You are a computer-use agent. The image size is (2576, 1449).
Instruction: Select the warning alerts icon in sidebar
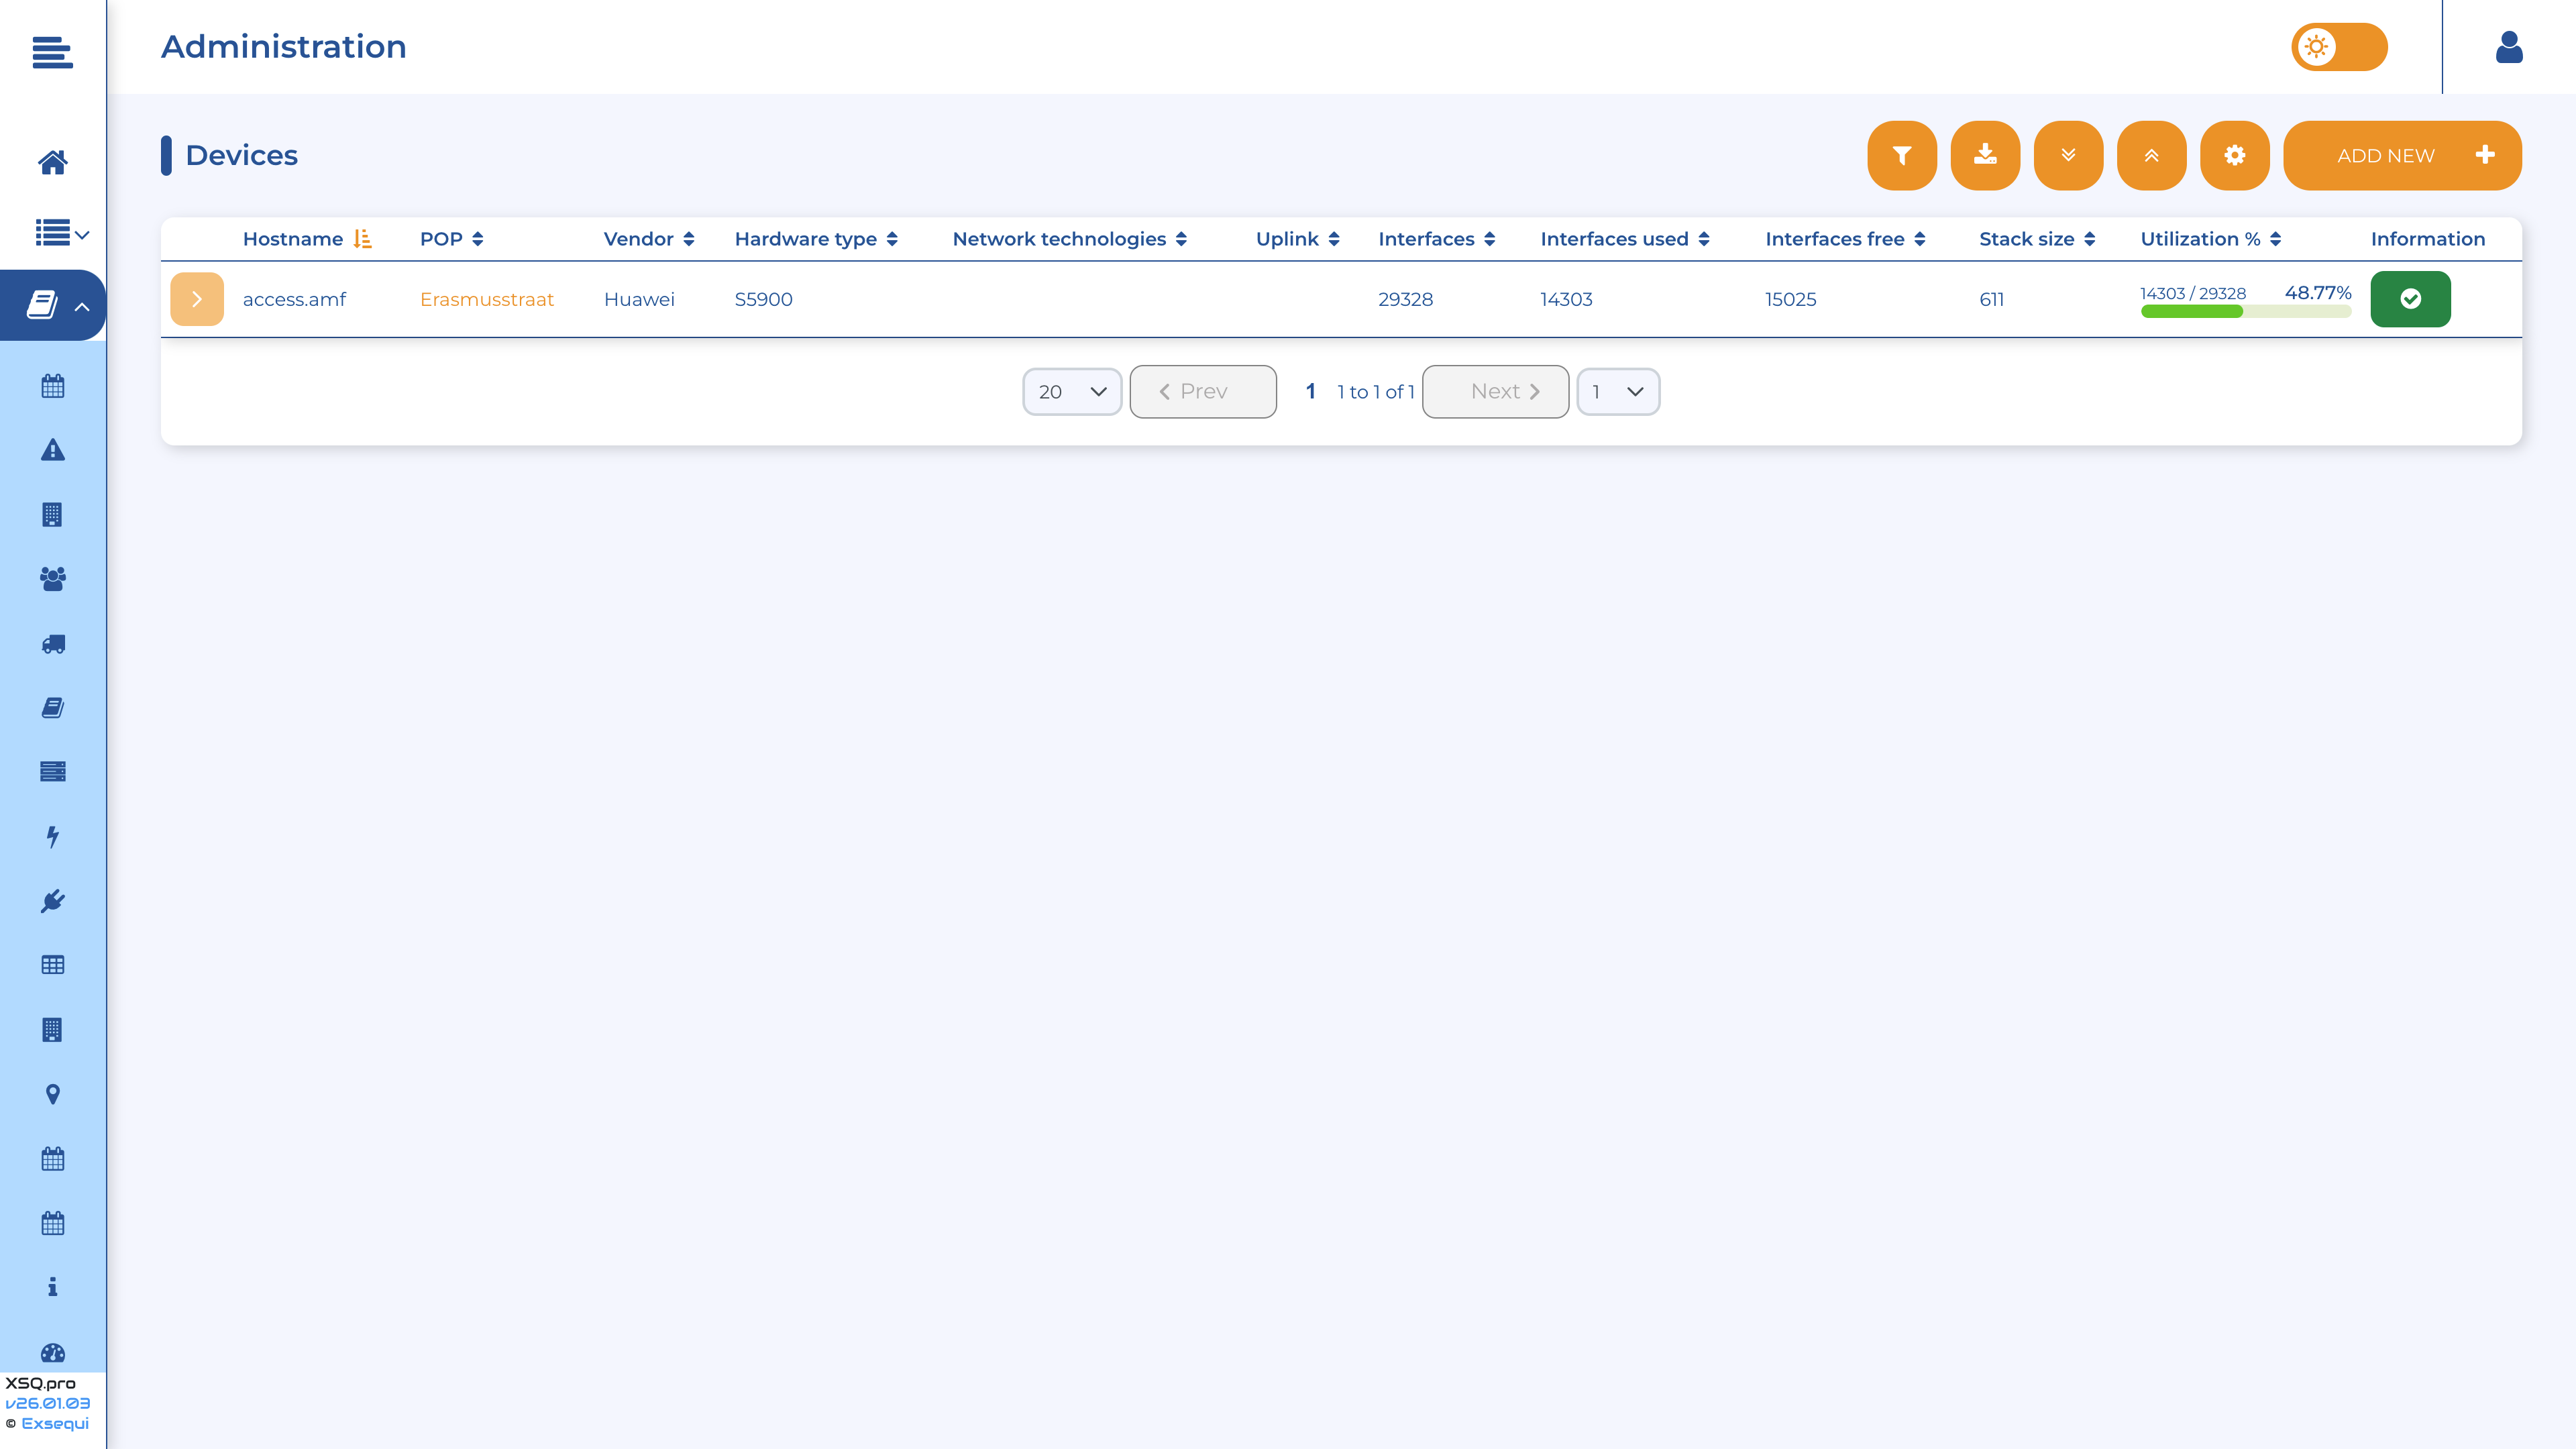(53, 450)
